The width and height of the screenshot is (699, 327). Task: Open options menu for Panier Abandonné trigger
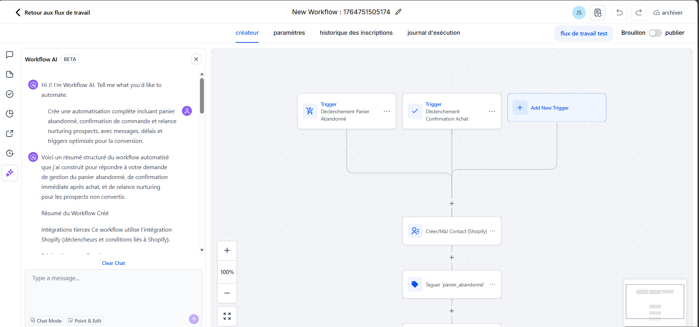pos(387,111)
